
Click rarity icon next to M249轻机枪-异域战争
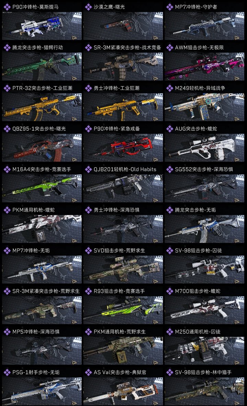[169, 88]
